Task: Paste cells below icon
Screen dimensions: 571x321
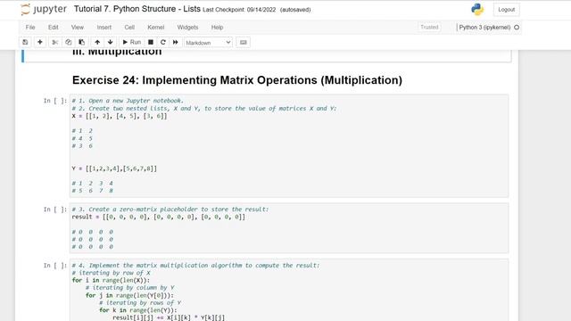Action: [x=81, y=42]
